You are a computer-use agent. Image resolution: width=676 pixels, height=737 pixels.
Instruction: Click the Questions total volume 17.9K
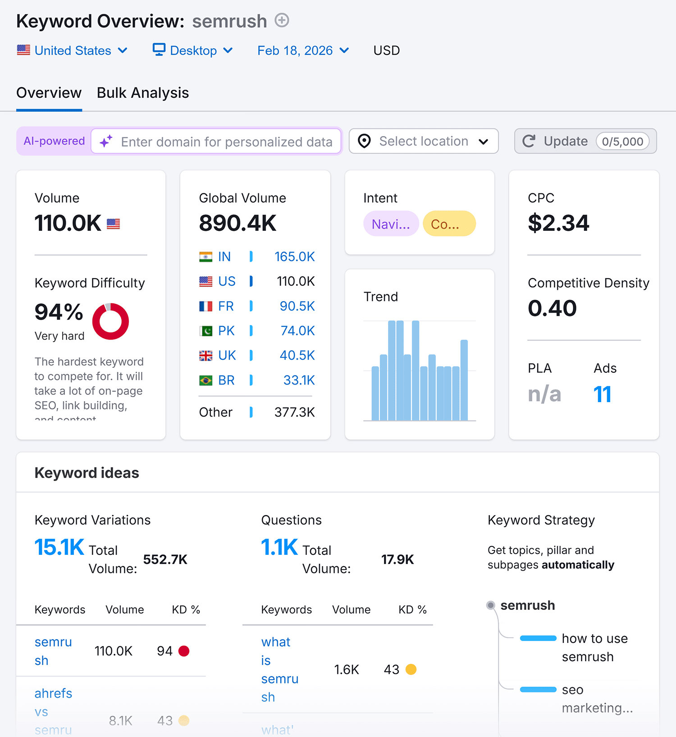(397, 559)
